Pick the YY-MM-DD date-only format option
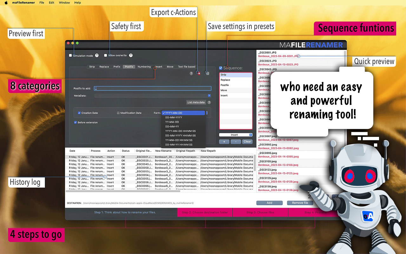The height and width of the screenshot is (254, 406). click(x=183, y=122)
